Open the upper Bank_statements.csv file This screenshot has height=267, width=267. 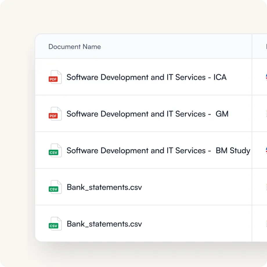point(104,187)
